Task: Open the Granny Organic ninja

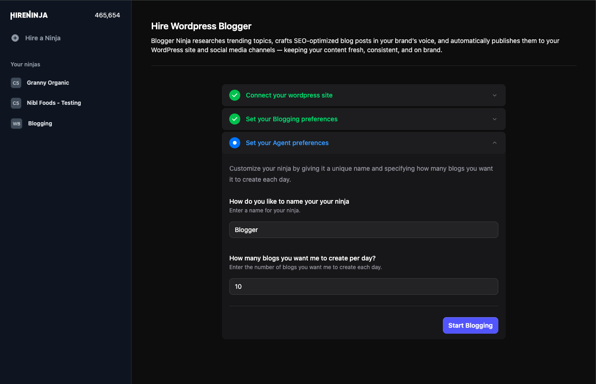Action: [x=48, y=82]
